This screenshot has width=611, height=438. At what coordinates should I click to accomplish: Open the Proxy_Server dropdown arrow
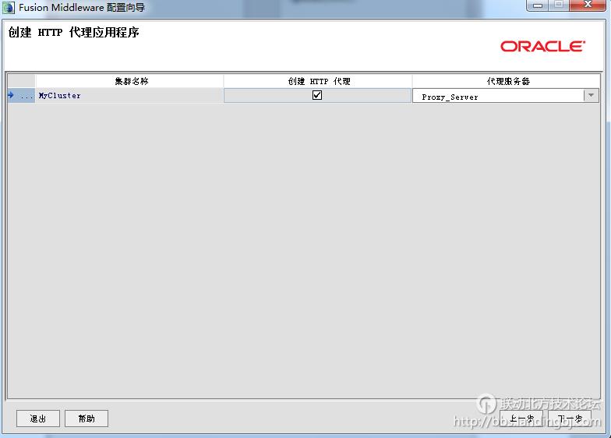[591, 95]
